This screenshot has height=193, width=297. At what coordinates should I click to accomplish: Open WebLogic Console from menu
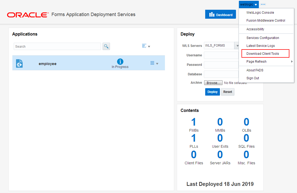point(260,13)
